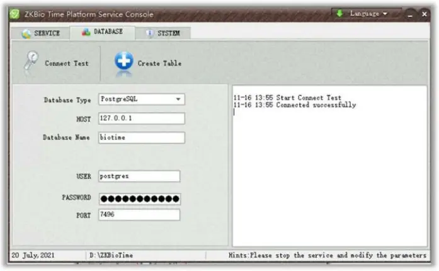Click the green Language download arrow icon
This screenshot has height=271, width=439.
(x=339, y=13)
